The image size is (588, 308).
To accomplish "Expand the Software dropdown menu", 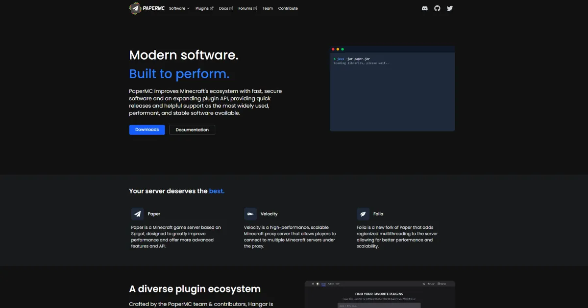I will click(179, 8).
